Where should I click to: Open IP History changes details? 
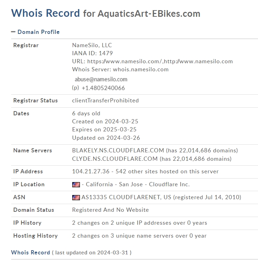pos(140,223)
